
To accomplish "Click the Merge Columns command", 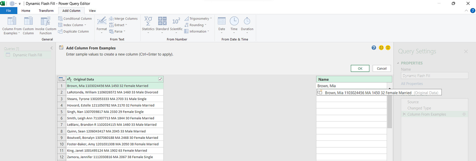I will pos(123,19).
